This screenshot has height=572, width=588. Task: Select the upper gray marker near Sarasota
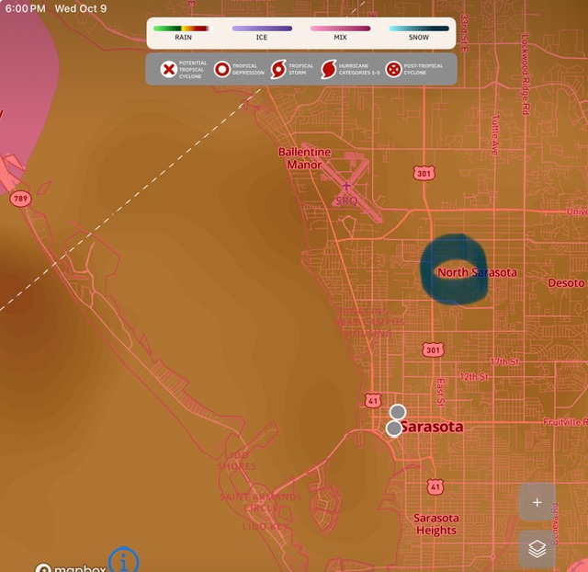pos(398,412)
